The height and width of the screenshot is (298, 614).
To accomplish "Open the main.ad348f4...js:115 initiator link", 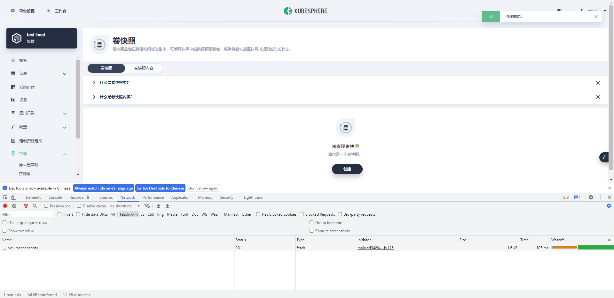I will point(375,248).
